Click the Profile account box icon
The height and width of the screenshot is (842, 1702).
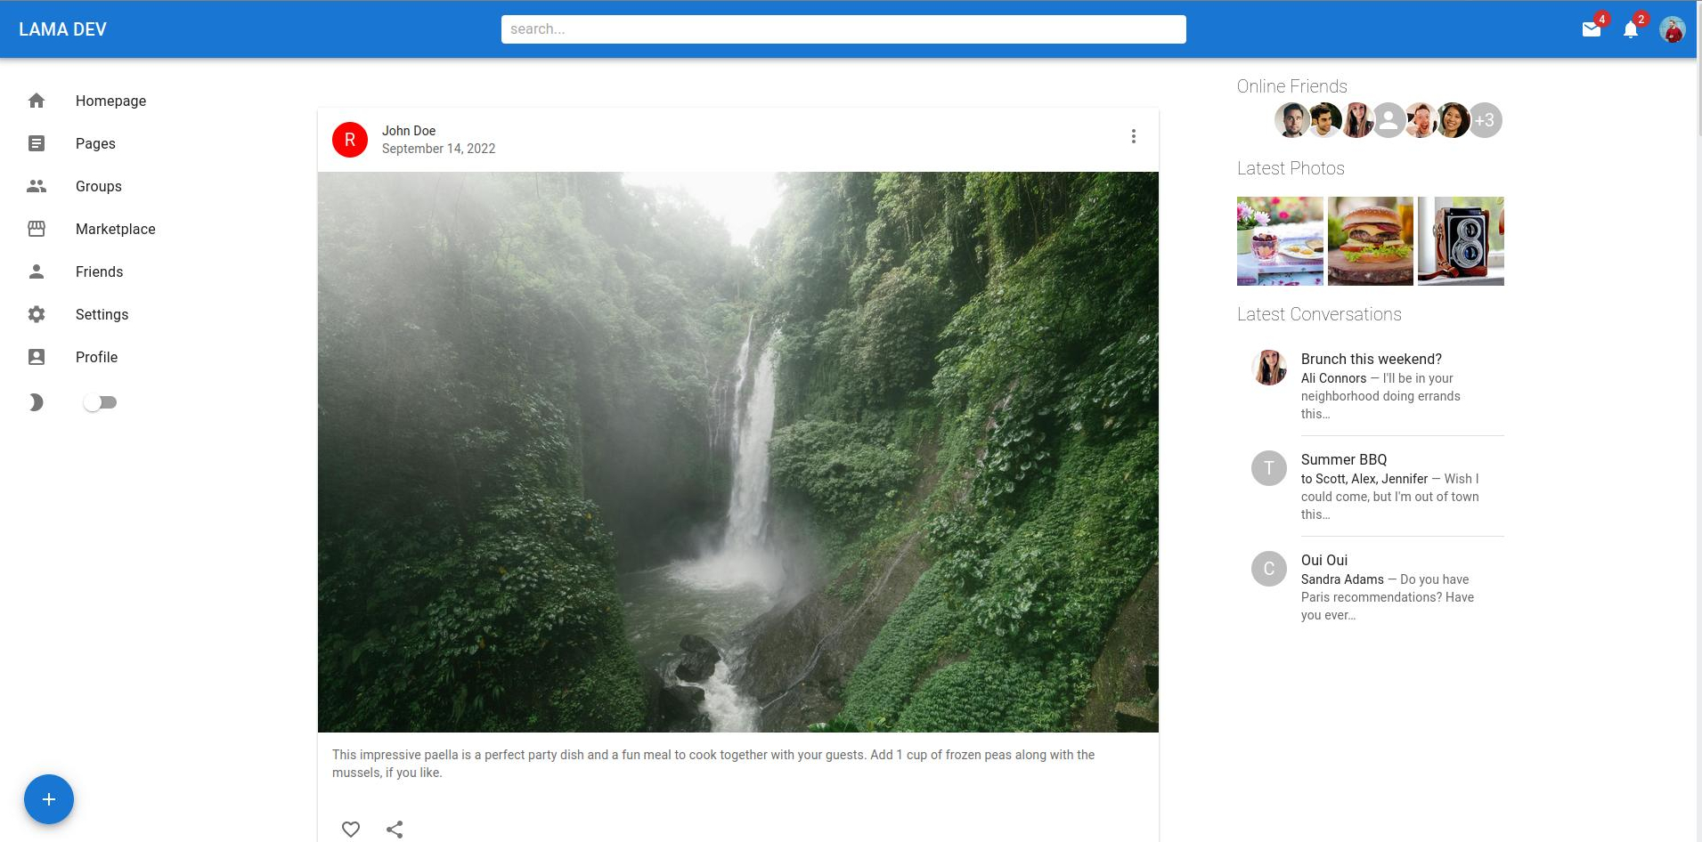37,357
